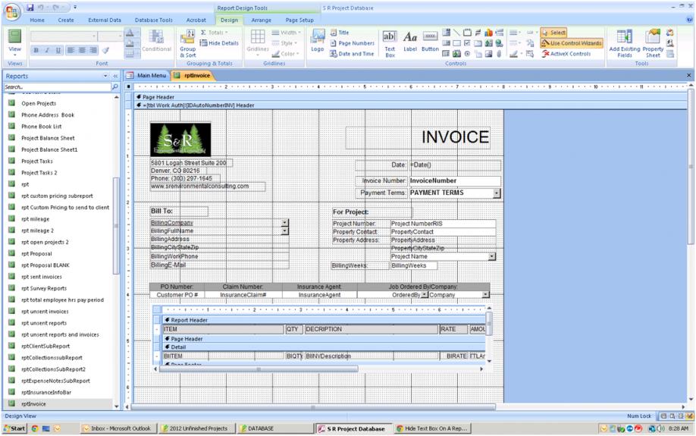Viewport: 696px width, 436px height.
Task: Click Add Existing Fields icon
Action: [x=625, y=42]
